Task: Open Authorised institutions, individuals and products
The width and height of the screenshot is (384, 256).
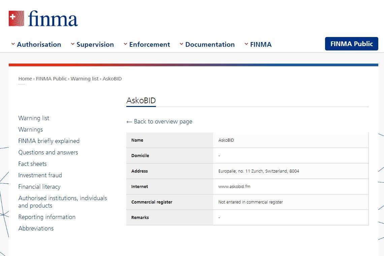Action: [63, 202]
